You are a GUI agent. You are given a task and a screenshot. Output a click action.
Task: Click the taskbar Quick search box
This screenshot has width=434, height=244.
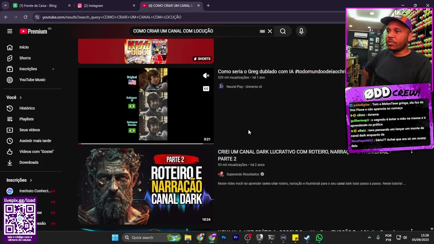(151, 238)
